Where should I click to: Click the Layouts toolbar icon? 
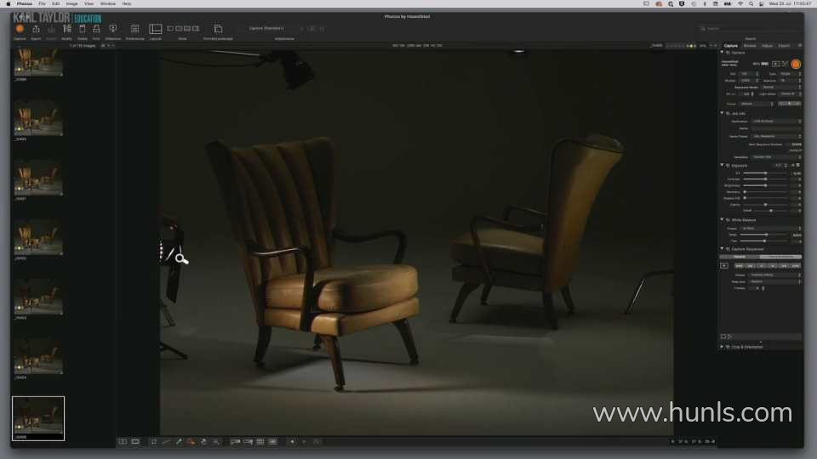pos(155,29)
